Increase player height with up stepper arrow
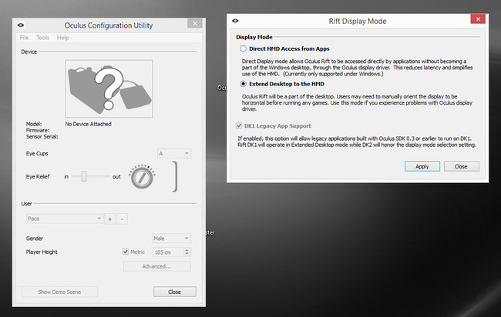The width and height of the screenshot is (501, 317). (187, 250)
